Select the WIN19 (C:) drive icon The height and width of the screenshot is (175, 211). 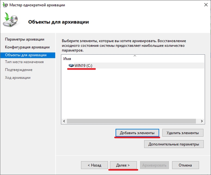pos(71,65)
